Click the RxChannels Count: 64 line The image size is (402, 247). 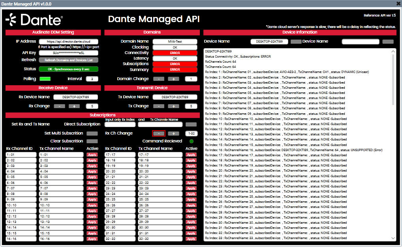tap(220, 62)
